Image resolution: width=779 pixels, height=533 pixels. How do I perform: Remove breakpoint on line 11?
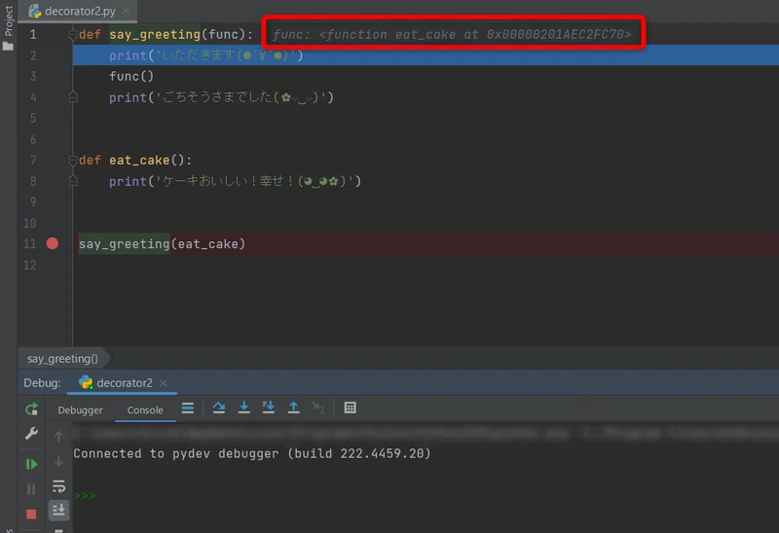pos(53,244)
